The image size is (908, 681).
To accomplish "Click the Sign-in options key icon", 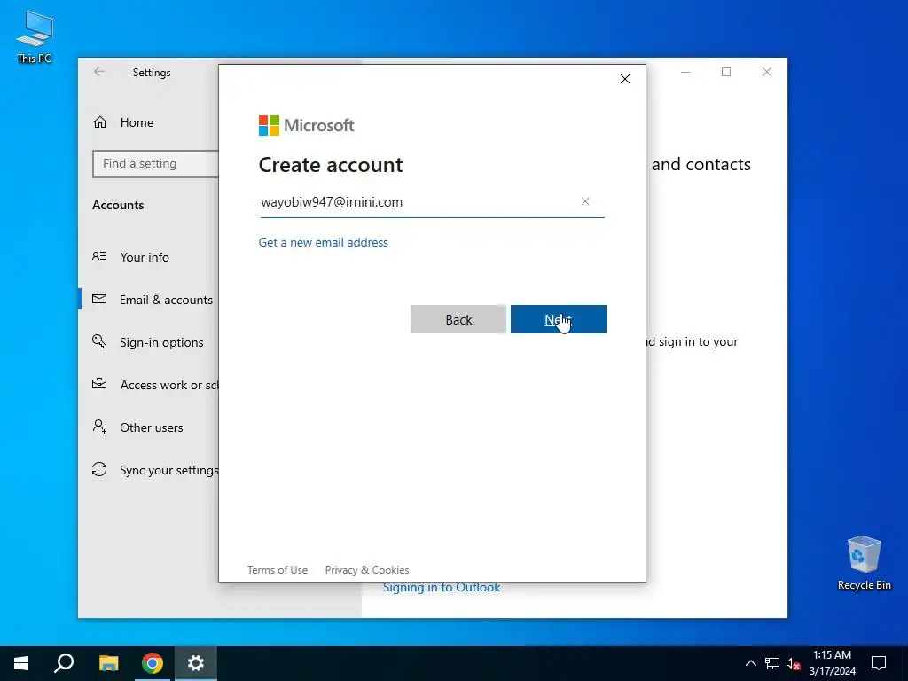I will 99,341.
